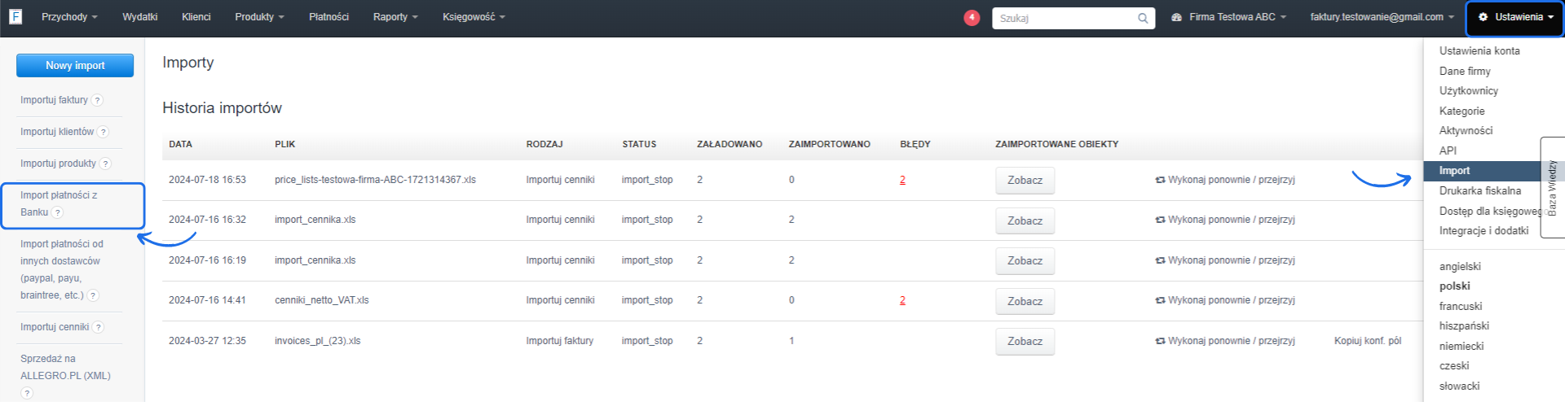This screenshot has height=406, width=1565.
Task: Open the Firma Testowa ABC company dropdown
Action: pyautogui.click(x=1228, y=17)
